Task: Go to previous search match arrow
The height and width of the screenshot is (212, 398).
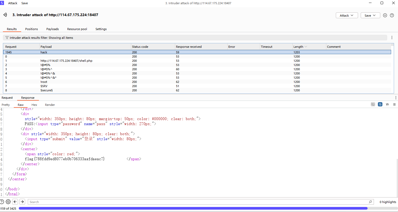Action: tap(15, 202)
